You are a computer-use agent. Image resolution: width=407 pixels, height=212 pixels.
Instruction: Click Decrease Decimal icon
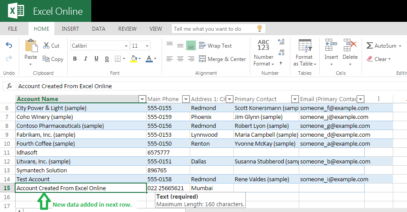(x=281, y=53)
